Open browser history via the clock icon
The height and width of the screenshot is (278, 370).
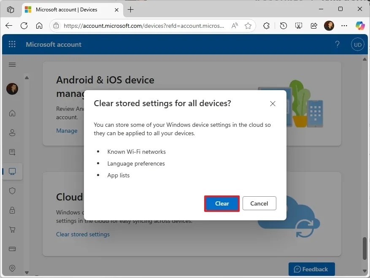tap(283, 26)
